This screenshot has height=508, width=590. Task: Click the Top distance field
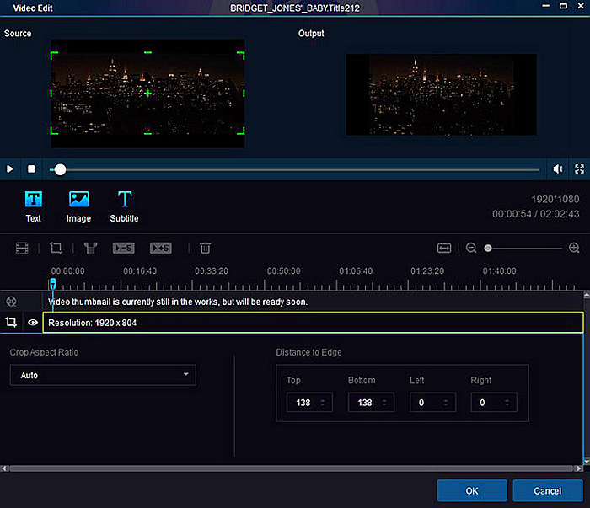pos(309,403)
